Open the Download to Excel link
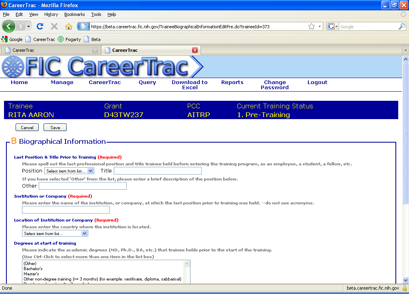 click(190, 85)
